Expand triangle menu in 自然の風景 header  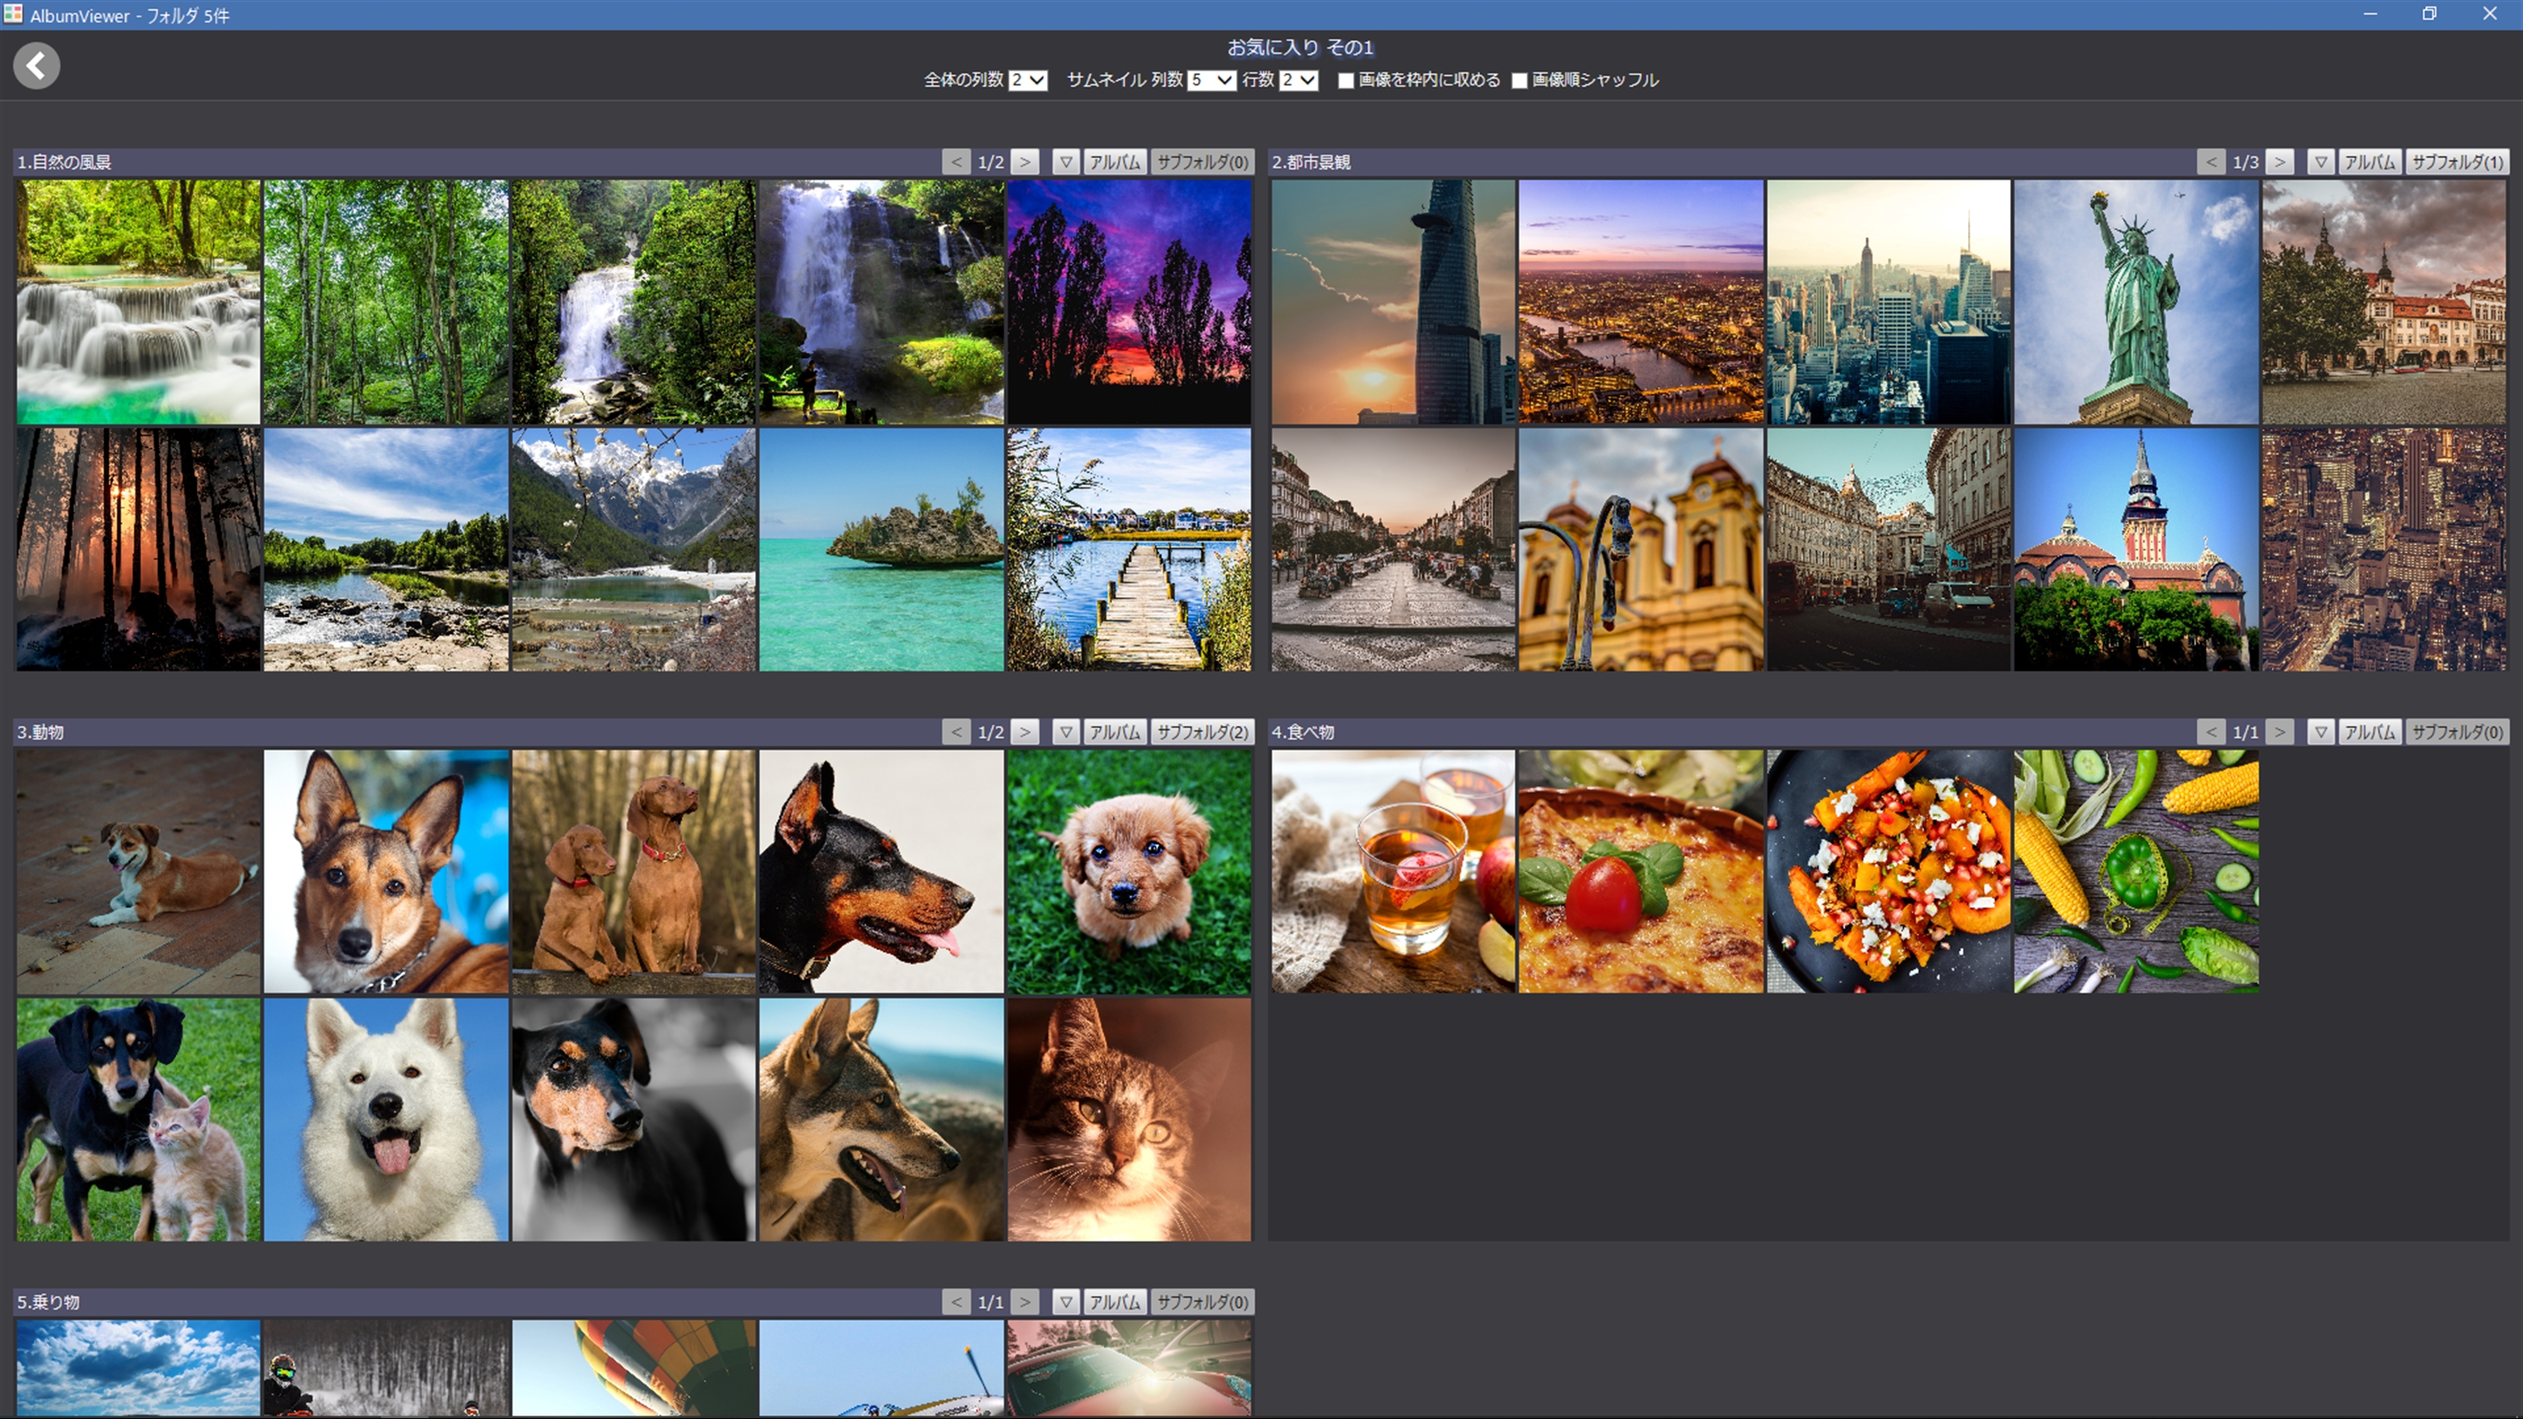point(1066,161)
